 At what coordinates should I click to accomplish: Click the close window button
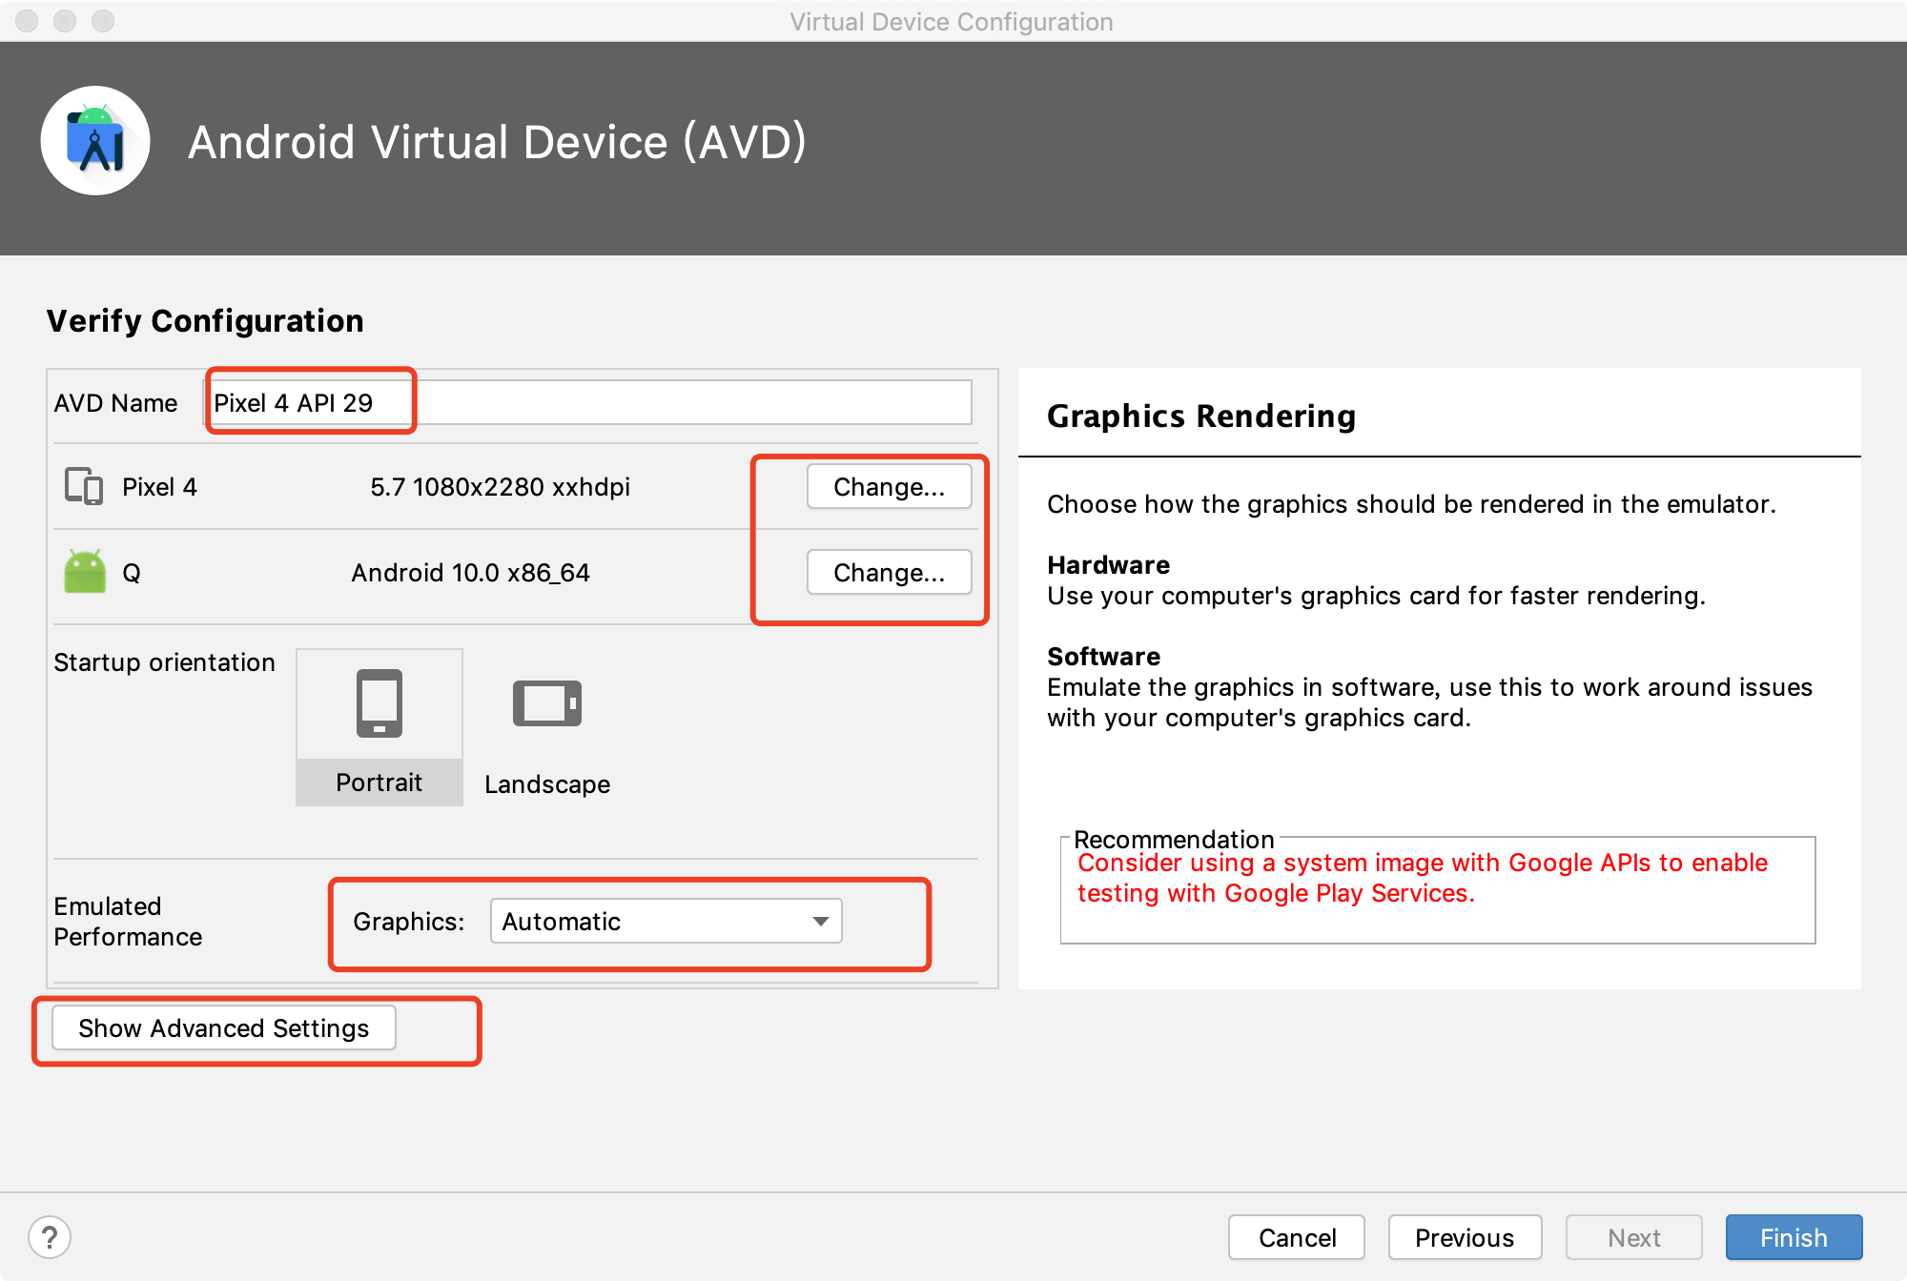(x=27, y=21)
